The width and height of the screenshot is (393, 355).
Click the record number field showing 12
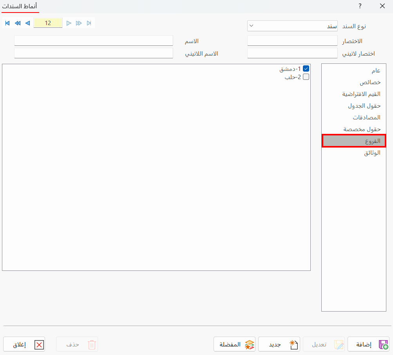click(48, 23)
